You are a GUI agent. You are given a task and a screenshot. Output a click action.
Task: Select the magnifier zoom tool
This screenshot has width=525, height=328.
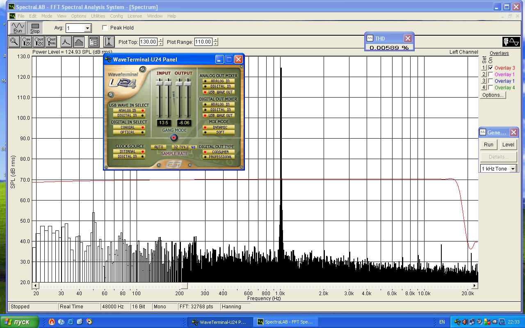14,41
